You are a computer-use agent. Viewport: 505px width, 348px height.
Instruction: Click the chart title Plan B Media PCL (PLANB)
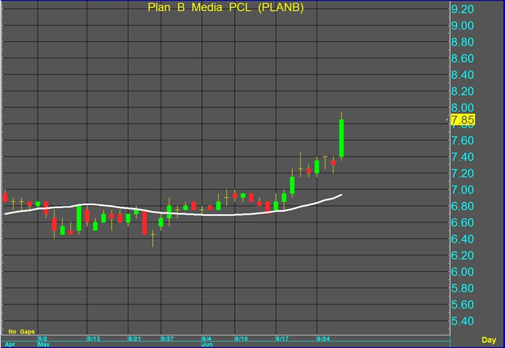(x=225, y=7)
